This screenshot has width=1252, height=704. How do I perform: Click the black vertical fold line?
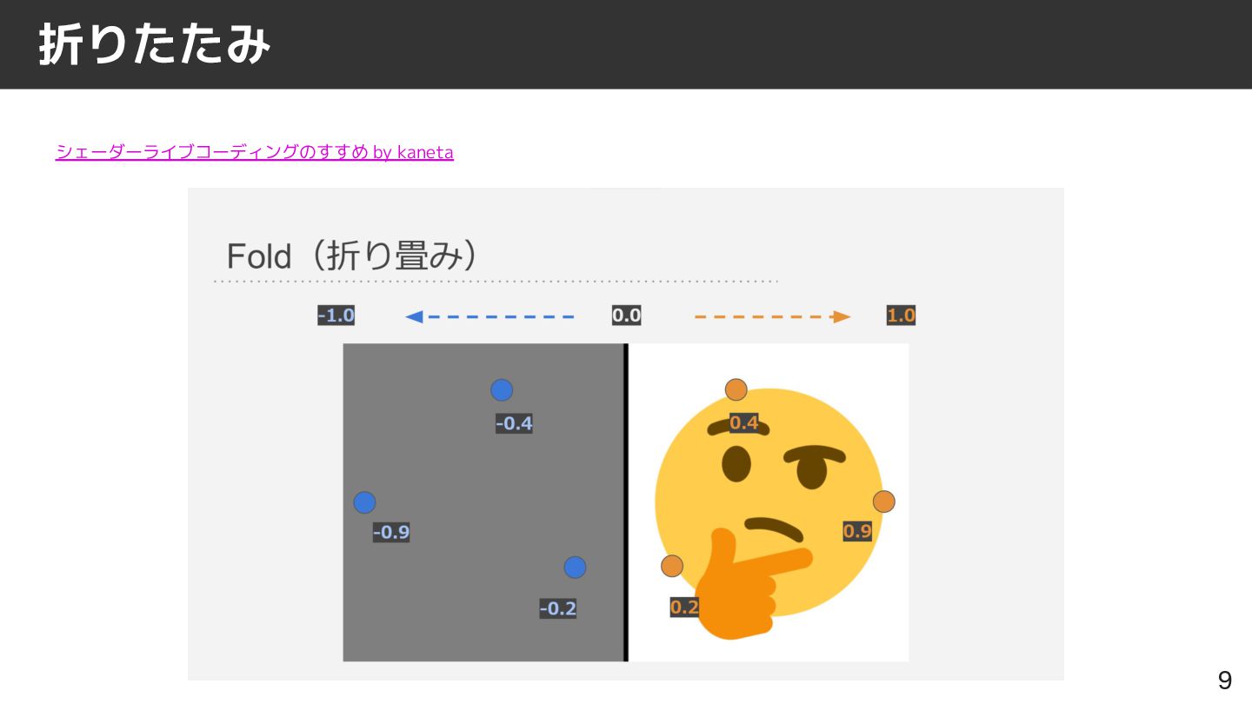point(626,502)
